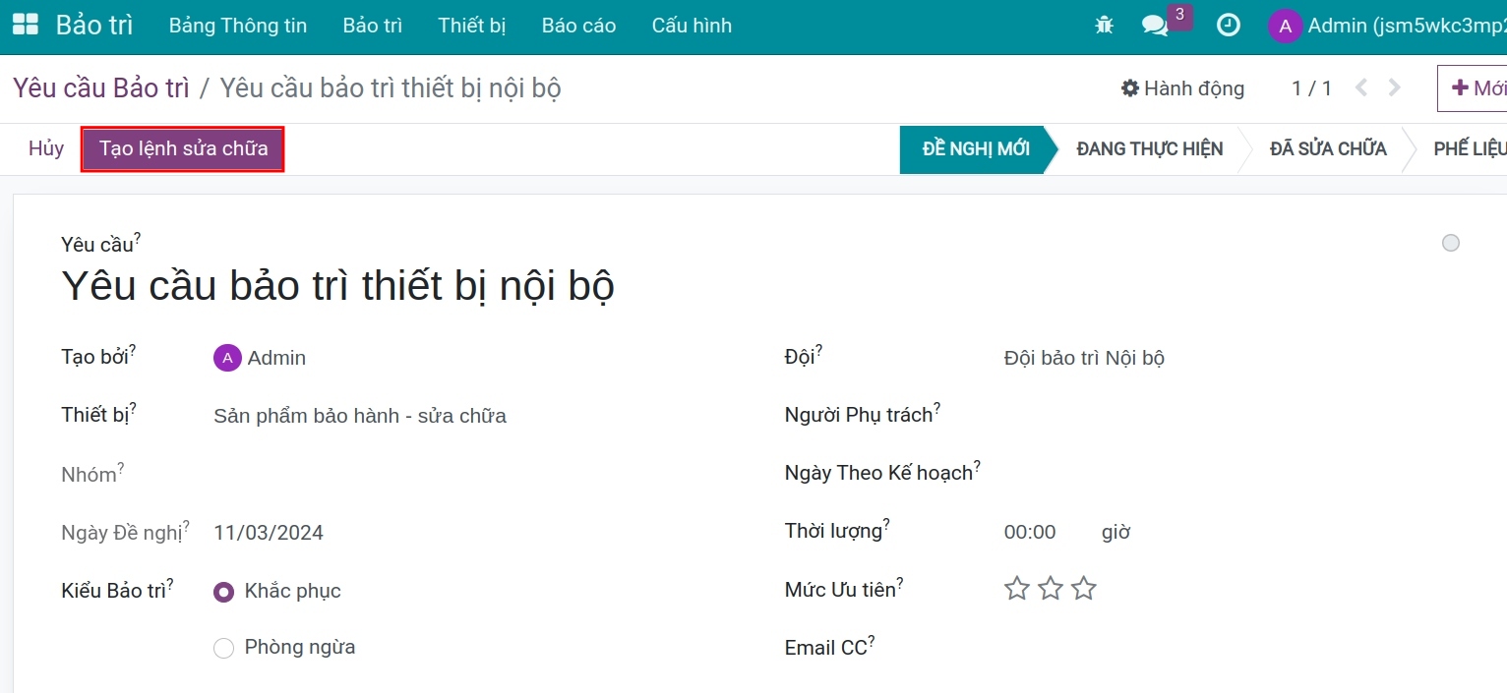The height and width of the screenshot is (693, 1507).
Task: Open the Cấu hình menu
Action: pos(692,26)
